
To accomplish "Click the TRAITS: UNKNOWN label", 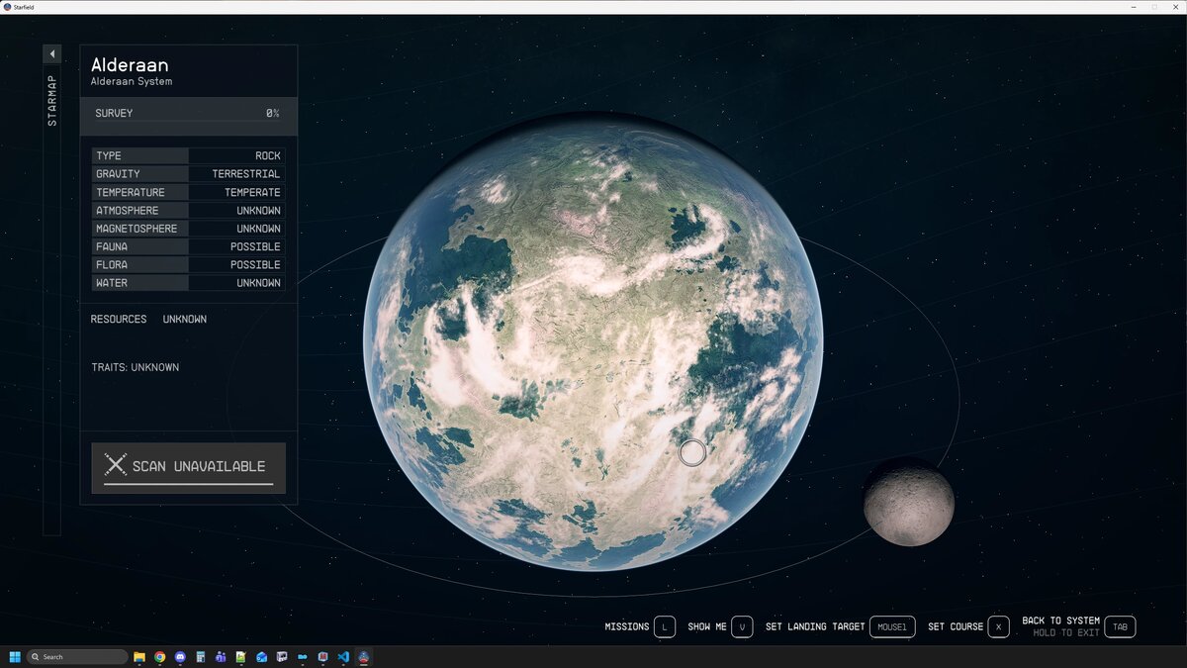I will 136,367.
